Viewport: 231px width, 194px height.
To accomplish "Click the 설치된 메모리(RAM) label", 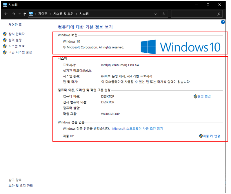I will pos(77,71).
